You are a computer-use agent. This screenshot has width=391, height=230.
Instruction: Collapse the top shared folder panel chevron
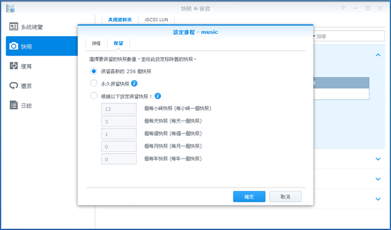point(378,55)
